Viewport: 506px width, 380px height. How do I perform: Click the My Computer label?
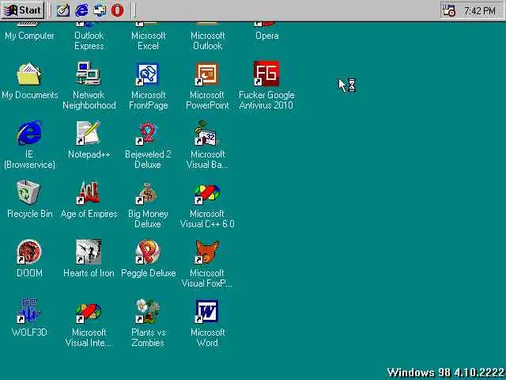[x=29, y=36]
